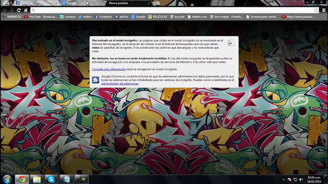This screenshot has width=328, height=184.
Task: Open the camera recorder taskbar app
Action: pyautogui.click(x=81, y=179)
